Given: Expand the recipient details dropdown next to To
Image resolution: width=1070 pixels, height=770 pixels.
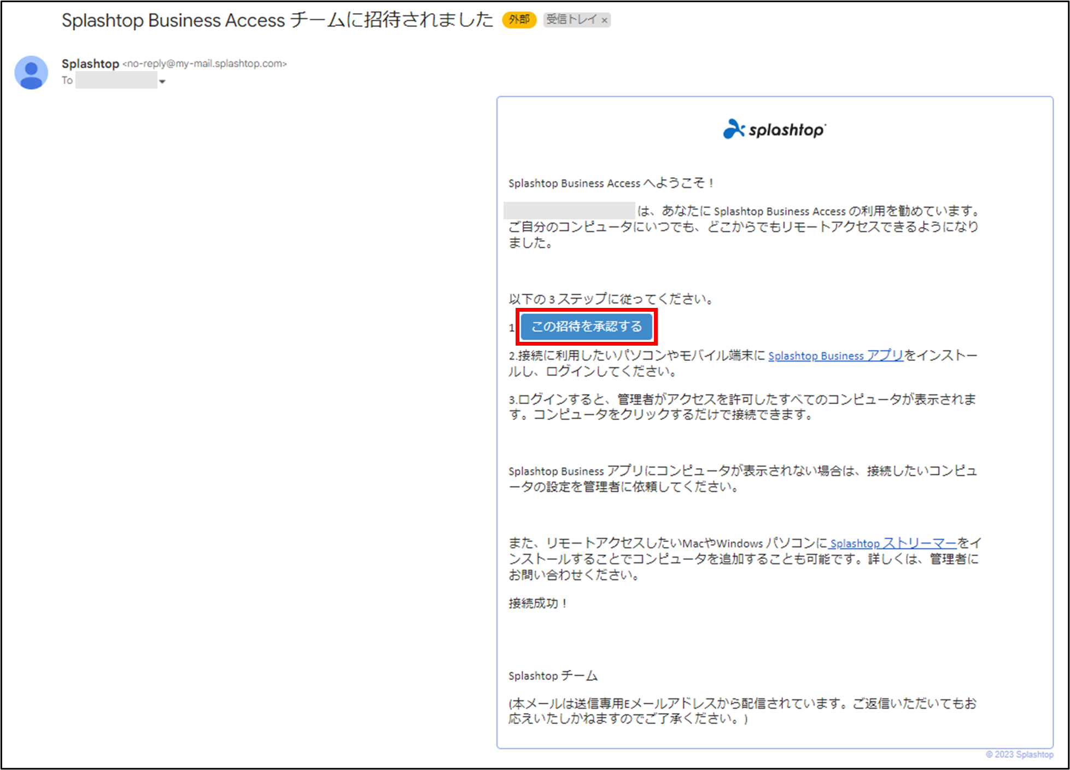Looking at the screenshot, I should click(162, 81).
